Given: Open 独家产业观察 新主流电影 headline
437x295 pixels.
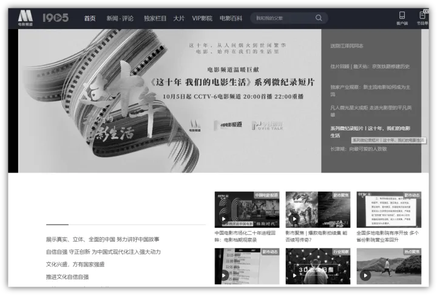Looking at the screenshot, I should point(370,90).
